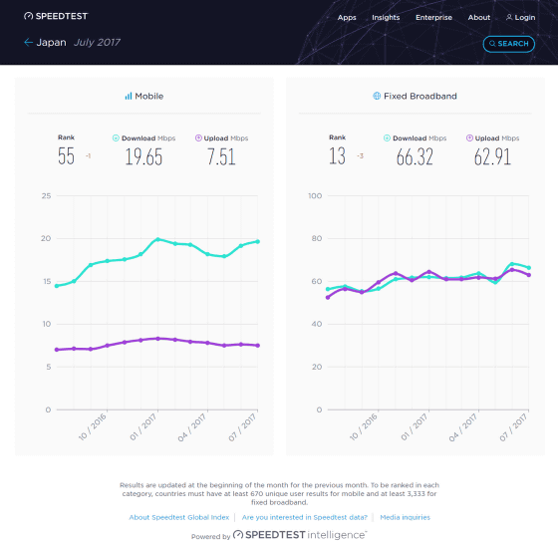Click the Mobile Download arrow icon
558x544 pixels.
116,138
